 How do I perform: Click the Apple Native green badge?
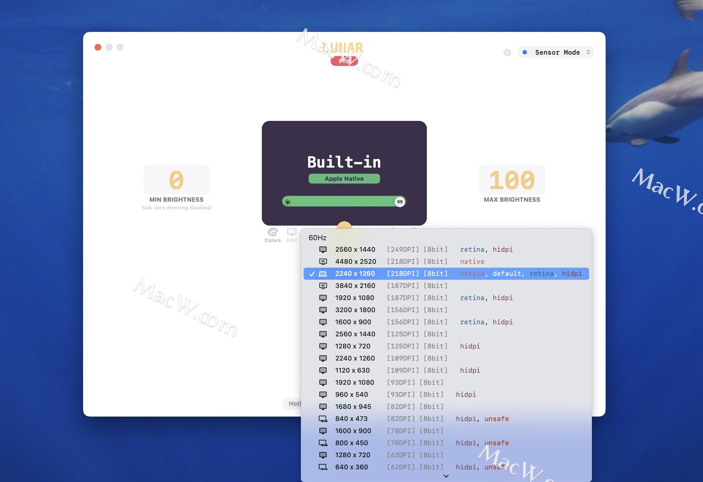(344, 178)
